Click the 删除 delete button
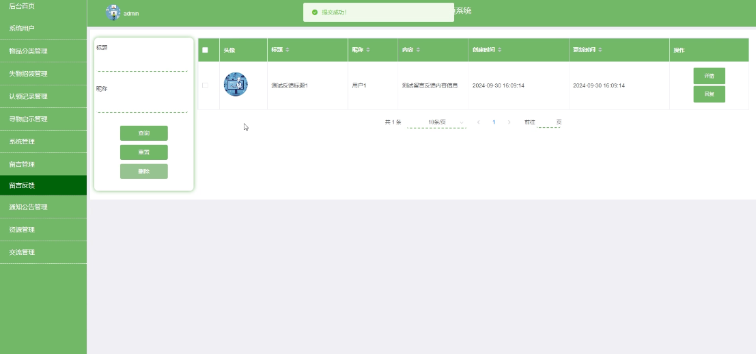 pyautogui.click(x=143, y=172)
